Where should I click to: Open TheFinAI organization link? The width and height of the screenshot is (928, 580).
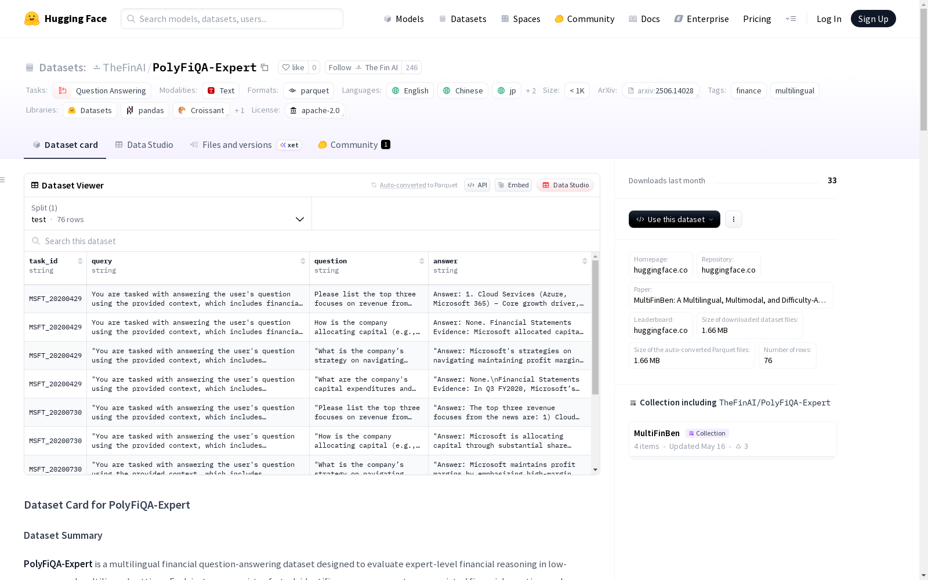(x=124, y=67)
